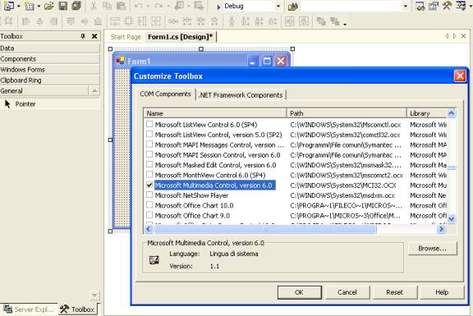Check Microsoft ListView Control 6.0 (SP4)
Viewport: 473px width, 316px height.
coord(149,124)
